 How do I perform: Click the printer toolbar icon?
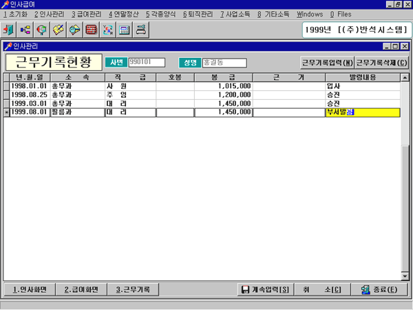[x=141, y=30]
